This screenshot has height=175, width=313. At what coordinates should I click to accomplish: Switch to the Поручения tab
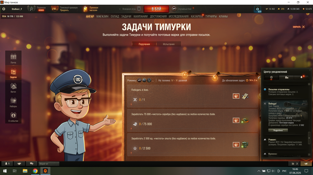click(144, 44)
